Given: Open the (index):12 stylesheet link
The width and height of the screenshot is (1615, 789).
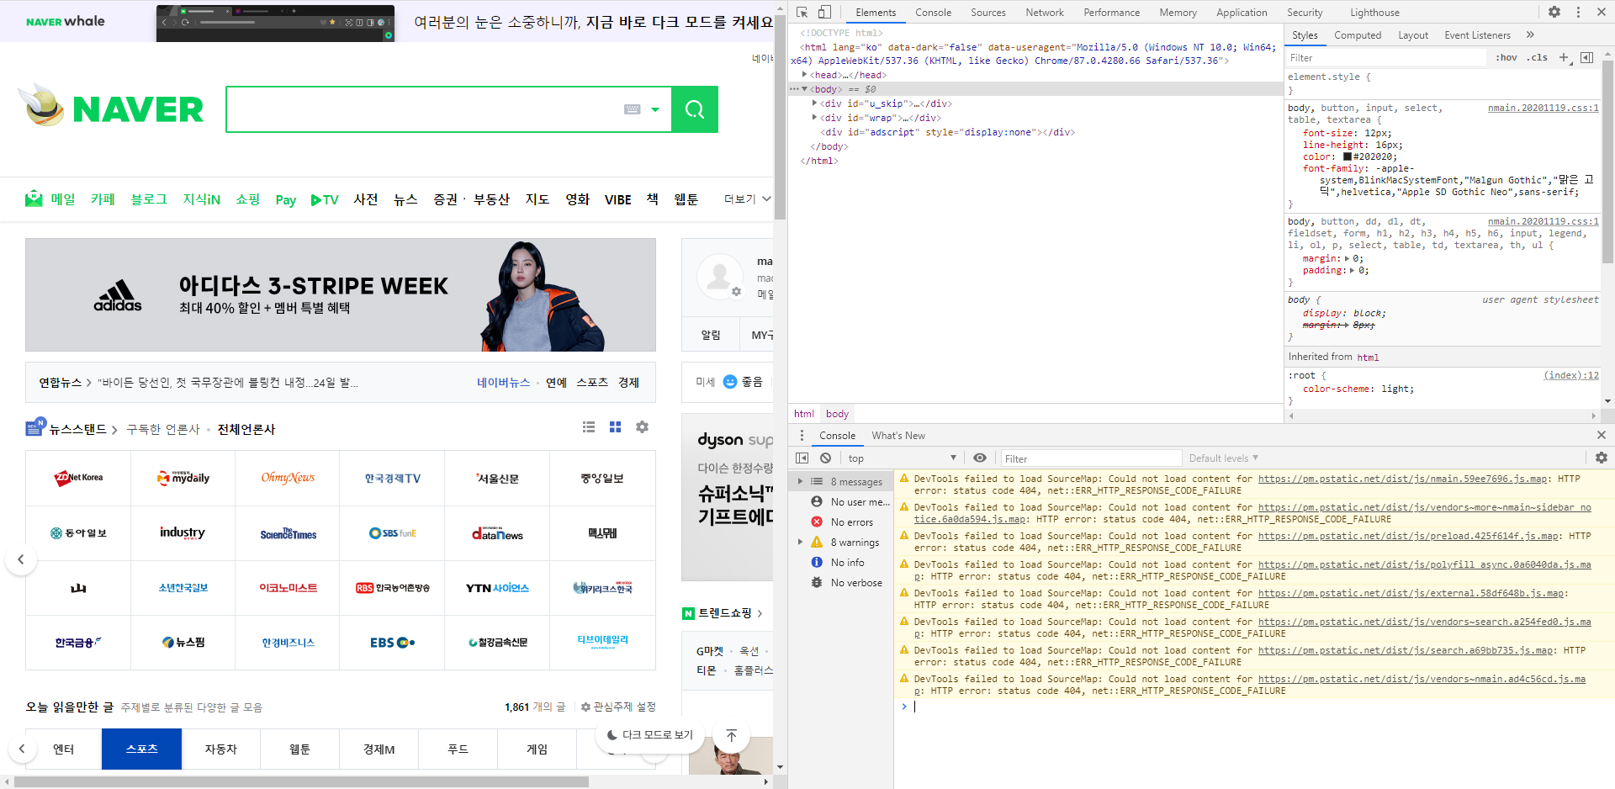Looking at the screenshot, I should (x=1571, y=375).
